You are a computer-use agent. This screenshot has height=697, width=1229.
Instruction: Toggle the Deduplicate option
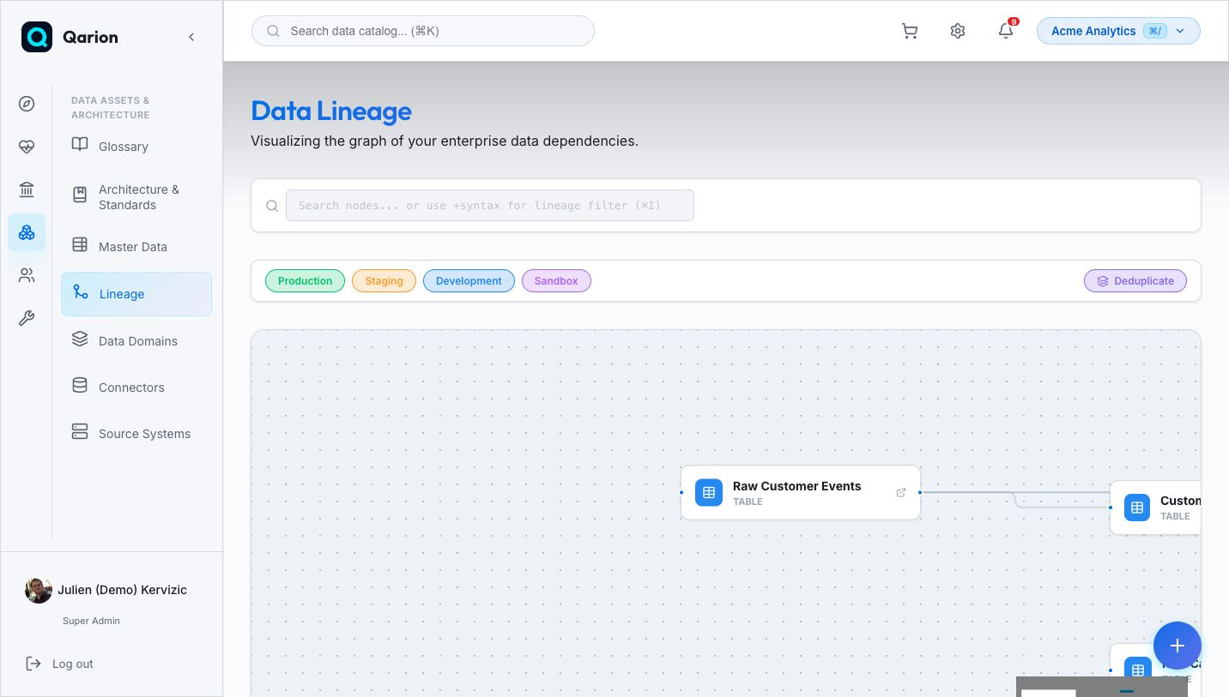tap(1135, 281)
